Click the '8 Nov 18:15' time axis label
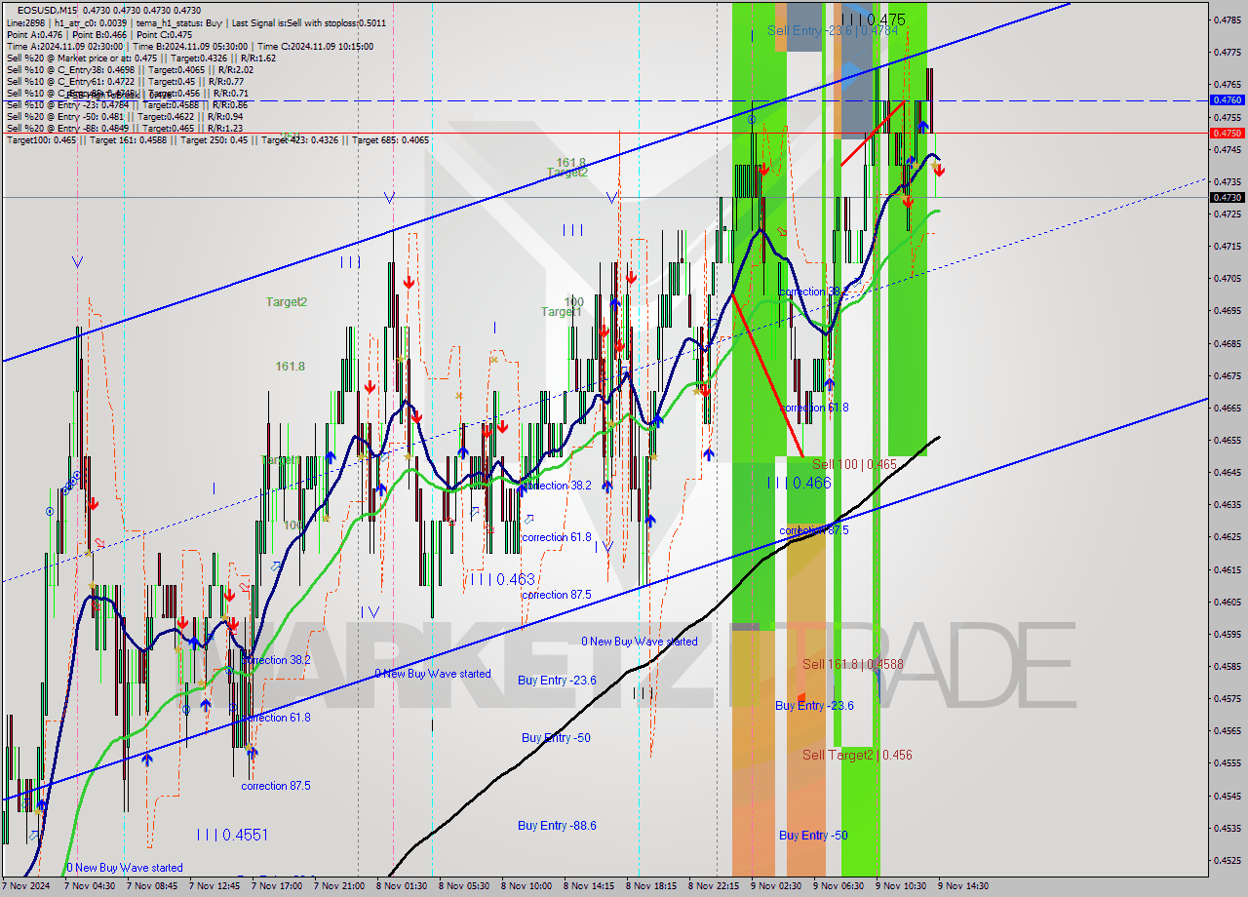Image resolution: width=1248 pixels, height=897 pixels. [650, 886]
